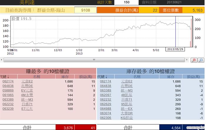206x130 pixels.
Task: Open the 日盛71 link in the 賺最多 table
Action: [27, 104]
